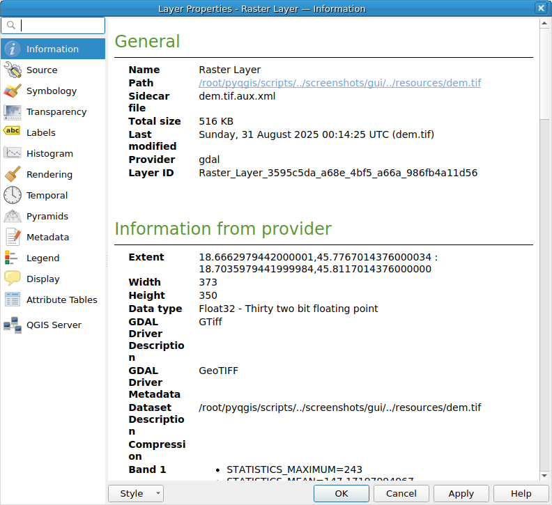Click the 'STATISTICS_MAXIMUM=243' entry
Image resolution: width=552 pixels, height=505 pixels.
click(x=294, y=469)
